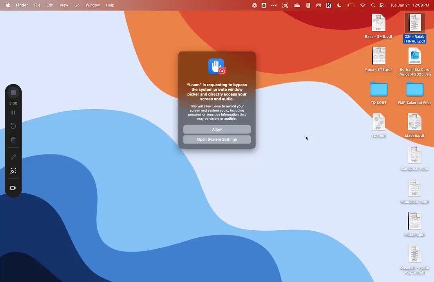434x282 pixels.
Task: Open the Google Drive menu bar icon
Action: click(x=264, y=5)
